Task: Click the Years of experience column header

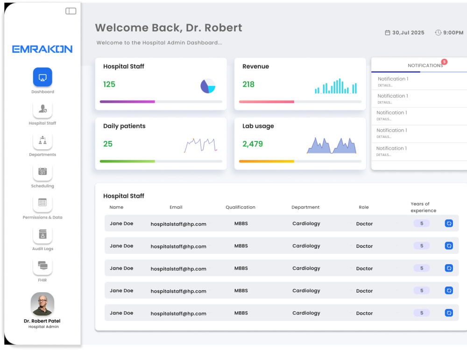Action: pos(423,207)
